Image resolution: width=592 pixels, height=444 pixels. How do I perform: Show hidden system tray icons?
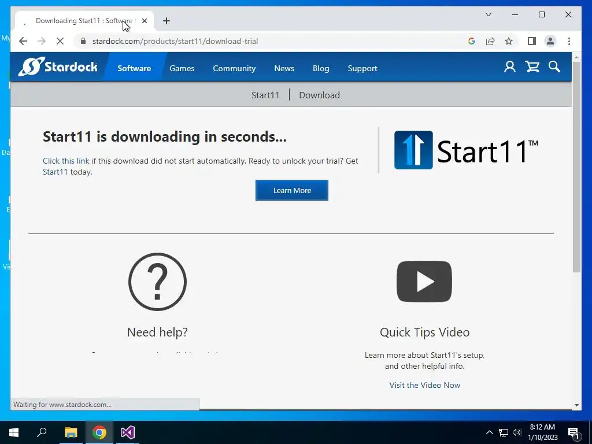(x=489, y=432)
